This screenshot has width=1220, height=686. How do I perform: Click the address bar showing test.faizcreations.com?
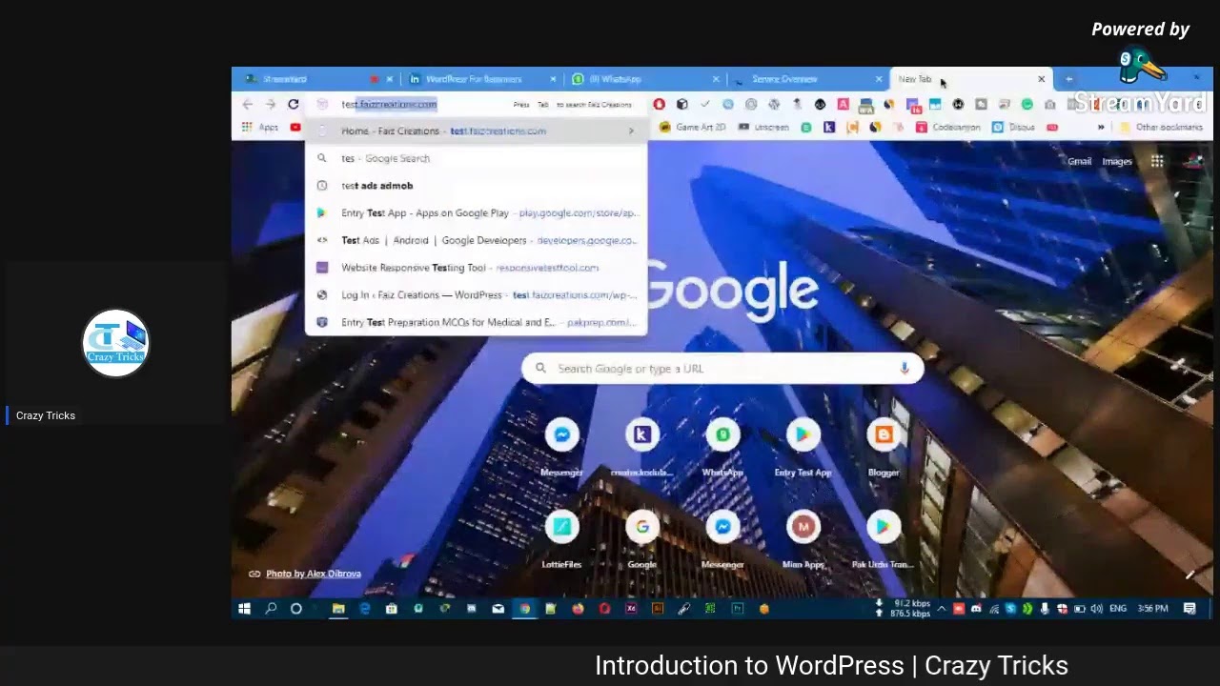coord(477,105)
